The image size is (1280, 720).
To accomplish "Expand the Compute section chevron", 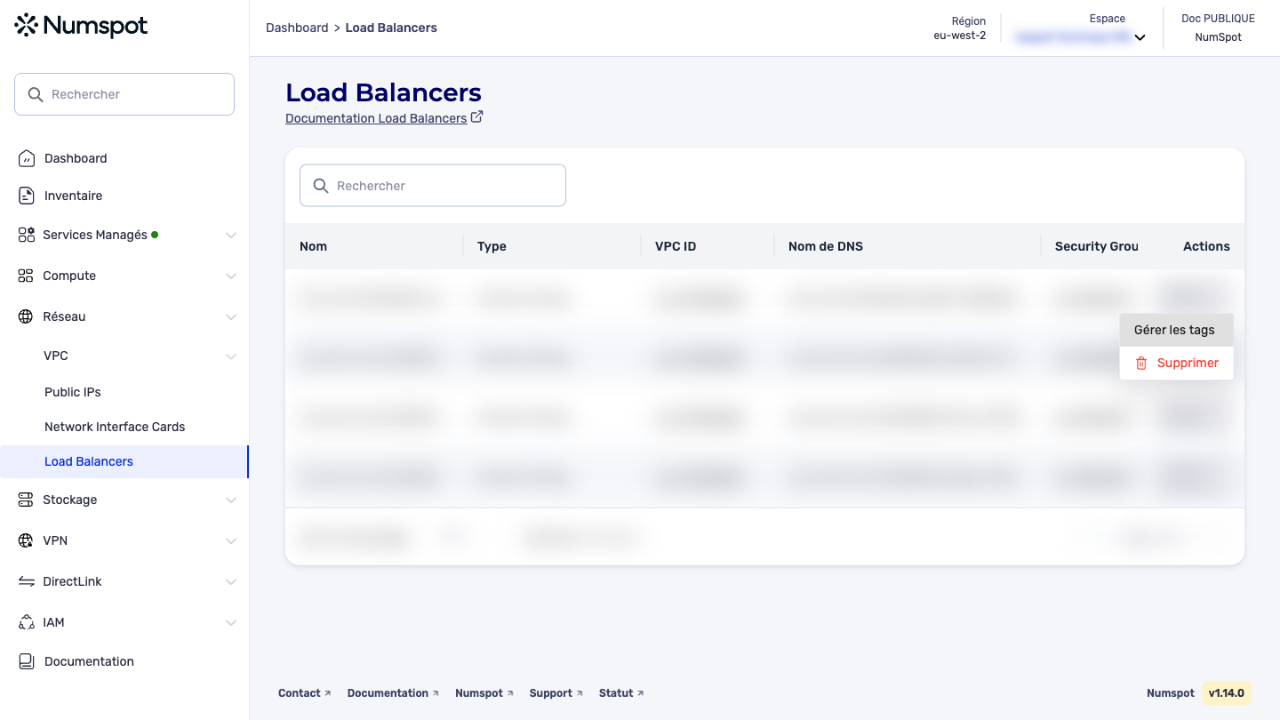I will pyautogui.click(x=231, y=276).
